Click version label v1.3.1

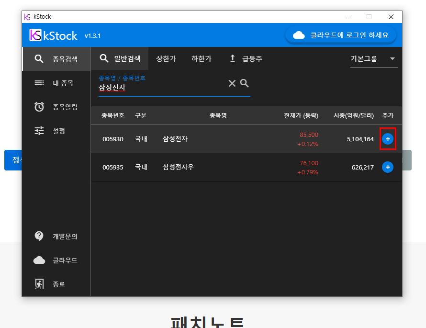(x=93, y=36)
